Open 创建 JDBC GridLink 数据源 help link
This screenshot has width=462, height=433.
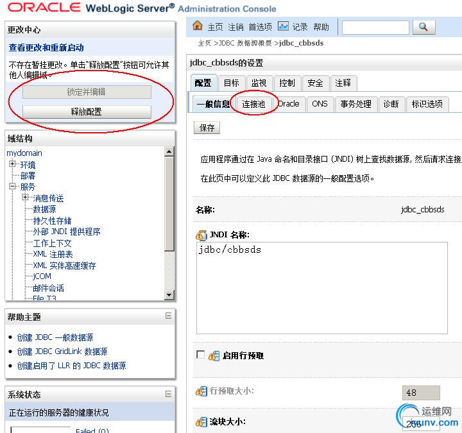(x=62, y=352)
